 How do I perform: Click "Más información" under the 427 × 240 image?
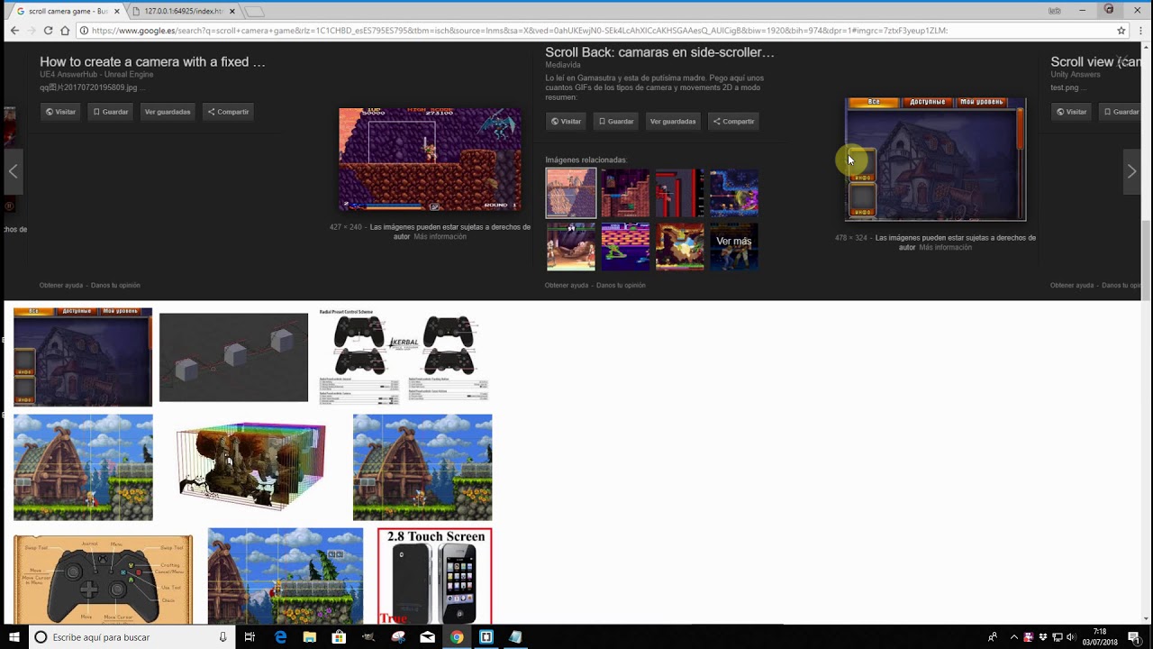pyautogui.click(x=440, y=237)
